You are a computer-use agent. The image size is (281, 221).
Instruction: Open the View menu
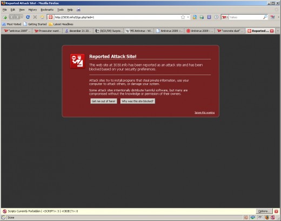click(x=22, y=10)
